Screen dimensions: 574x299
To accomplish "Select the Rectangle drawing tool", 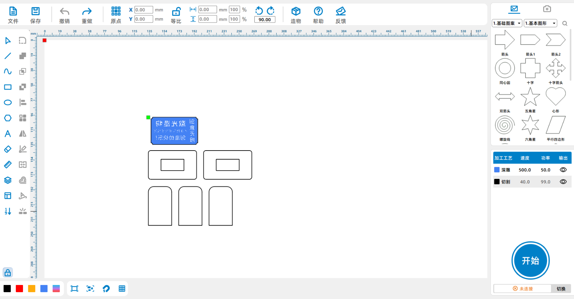I will (8, 87).
